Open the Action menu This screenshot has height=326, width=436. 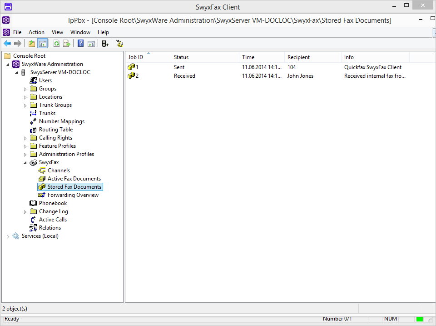(36, 32)
